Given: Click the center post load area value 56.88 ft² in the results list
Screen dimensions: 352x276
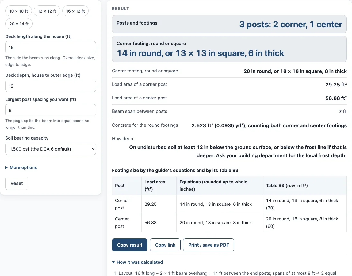Looking at the screenshot, I should coord(336,98).
